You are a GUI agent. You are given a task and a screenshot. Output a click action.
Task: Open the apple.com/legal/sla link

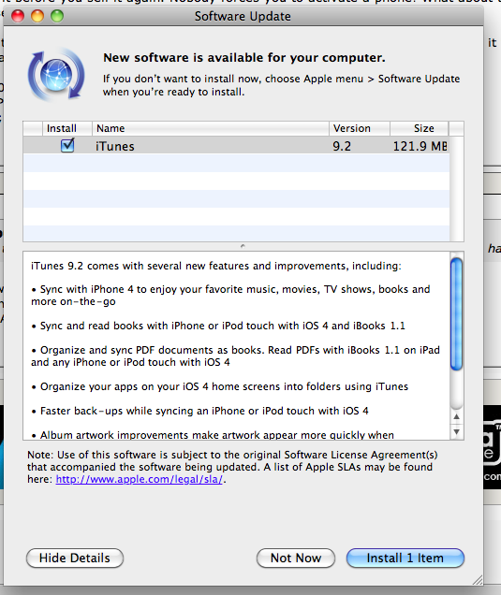coord(139,479)
